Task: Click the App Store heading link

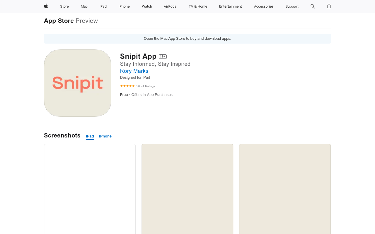Action: pyautogui.click(x=59, y=21)
